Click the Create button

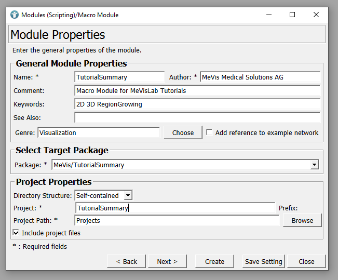click(214, 261)
